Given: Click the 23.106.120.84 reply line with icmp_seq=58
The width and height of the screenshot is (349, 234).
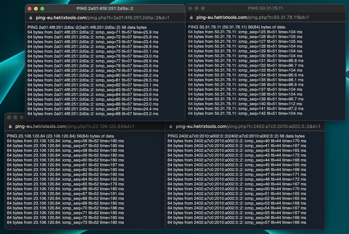Looking at the screenshot, I should [65, 151].
